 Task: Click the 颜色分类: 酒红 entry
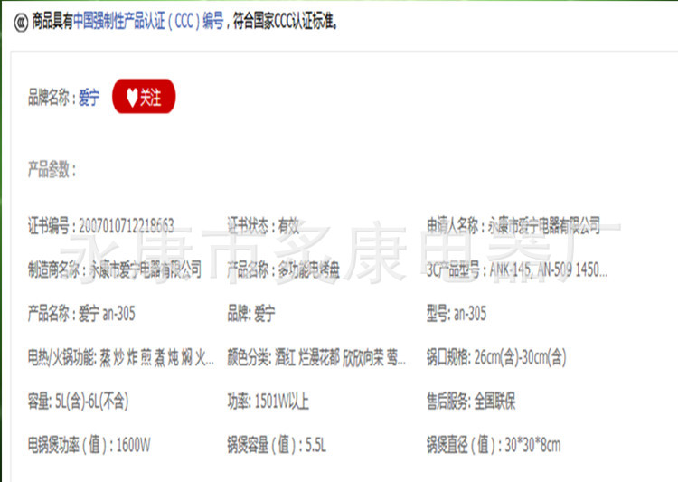[316, 357]
